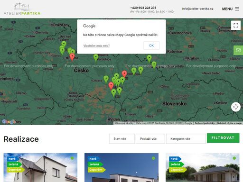Click 'nová zelená úsporám' badge on first card

coord(16,164)
